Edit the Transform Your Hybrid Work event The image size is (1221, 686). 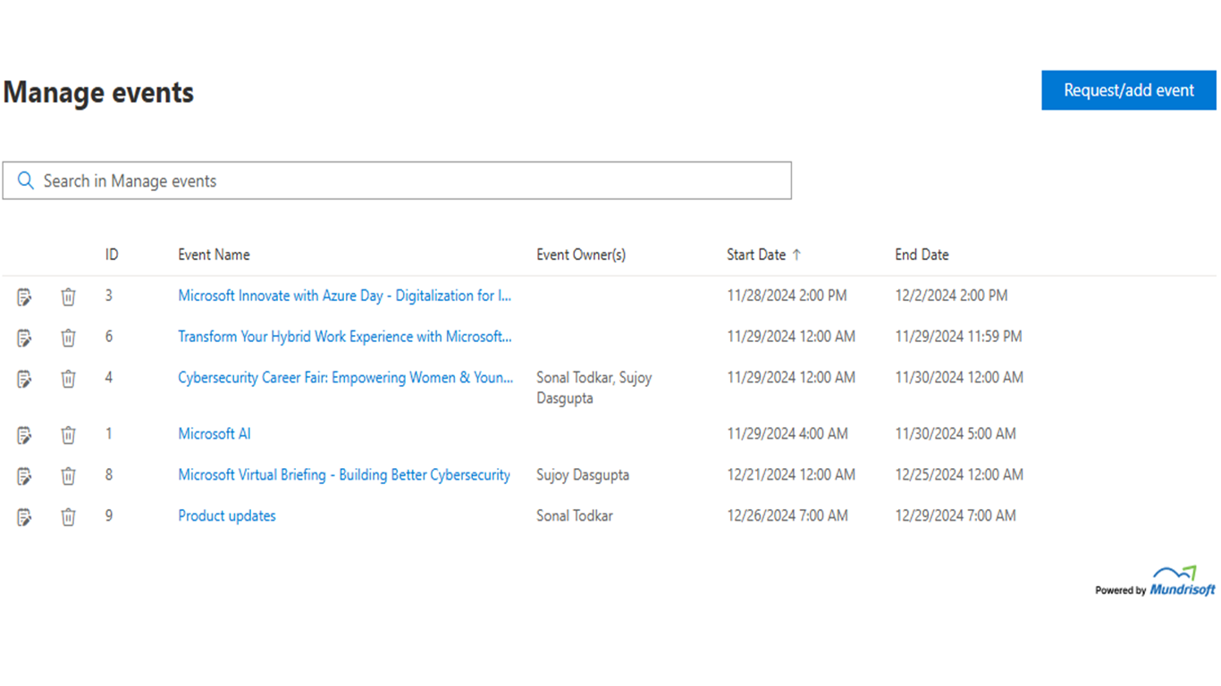24,338
